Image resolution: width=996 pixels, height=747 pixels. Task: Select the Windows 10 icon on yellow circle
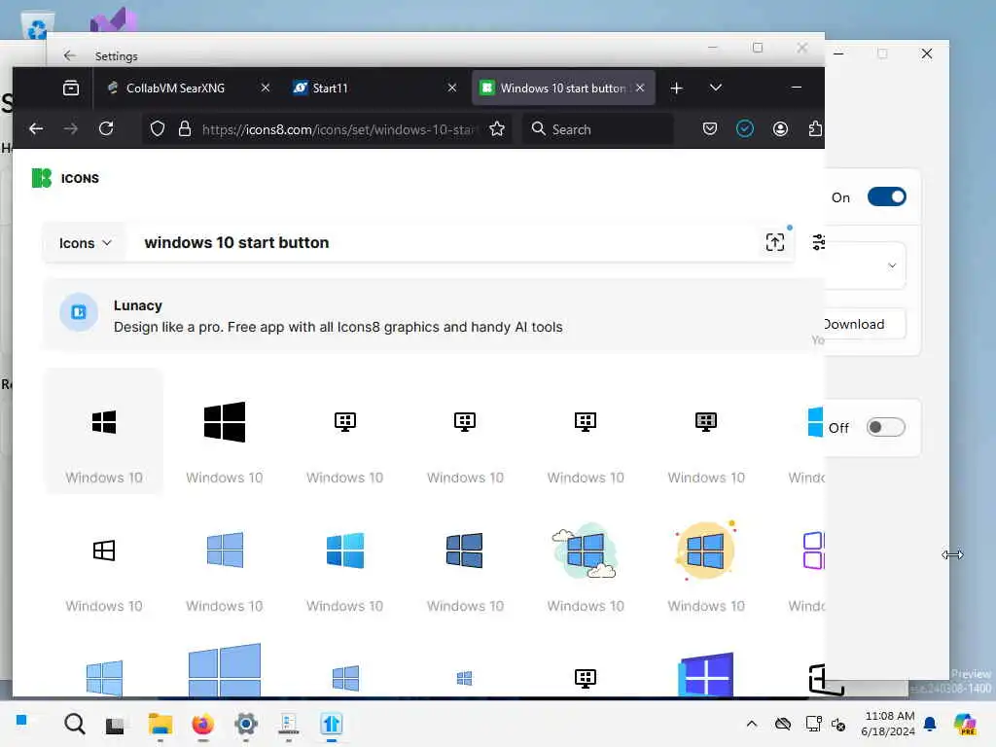[705, 551]
